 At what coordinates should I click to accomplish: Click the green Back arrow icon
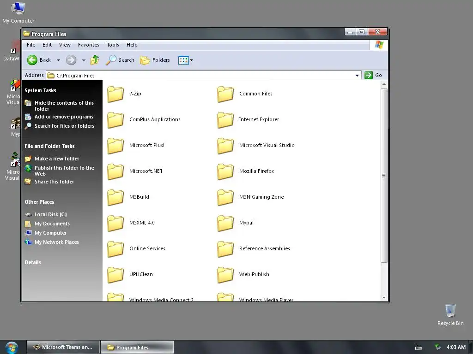[32, 60]
